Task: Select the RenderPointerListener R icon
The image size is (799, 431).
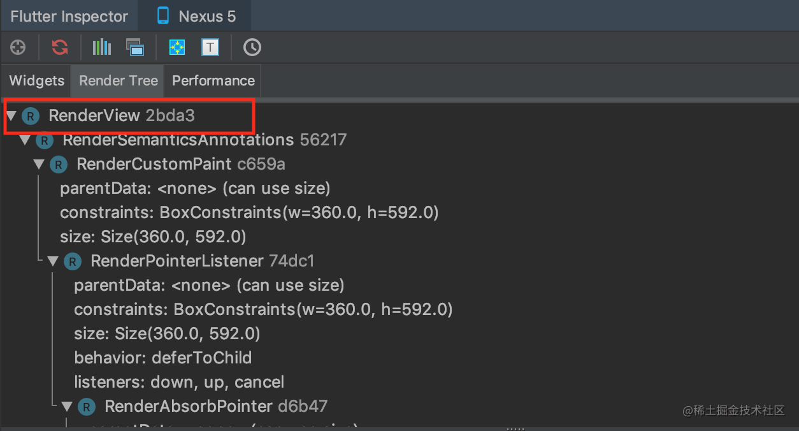Action: coord(72,261)
